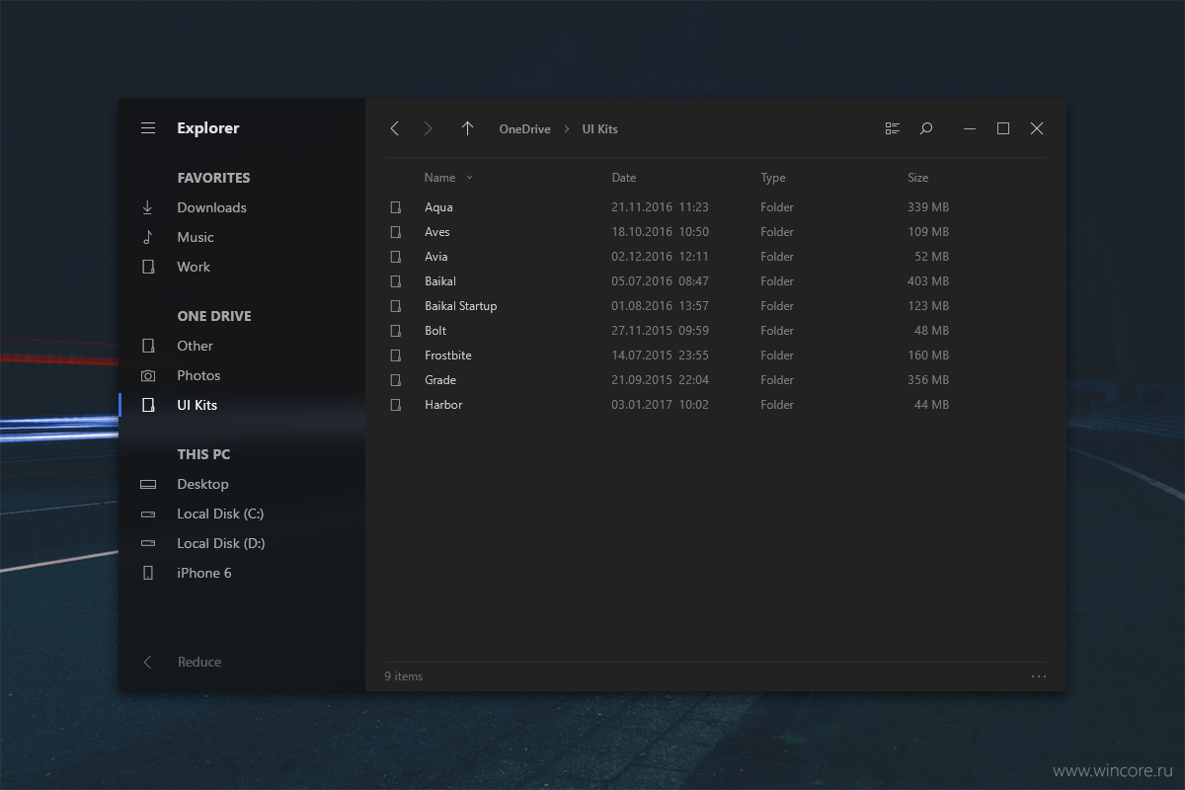1185x790 pixels.
Task: Click the Bolt folder icon
Action: (396, 331)
